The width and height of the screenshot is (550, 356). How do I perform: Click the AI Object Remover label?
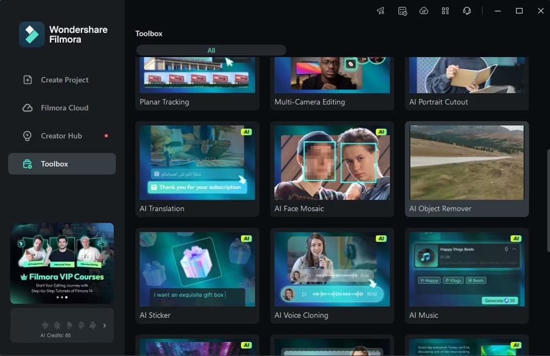click(440, 208)
